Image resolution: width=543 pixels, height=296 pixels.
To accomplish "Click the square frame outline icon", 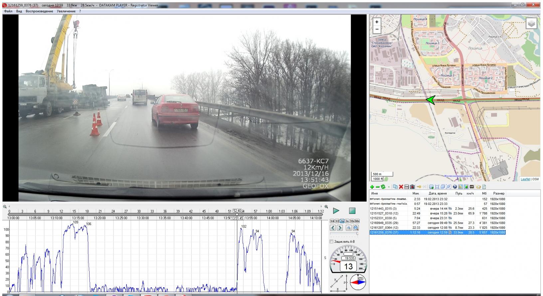I will (437, 187).
